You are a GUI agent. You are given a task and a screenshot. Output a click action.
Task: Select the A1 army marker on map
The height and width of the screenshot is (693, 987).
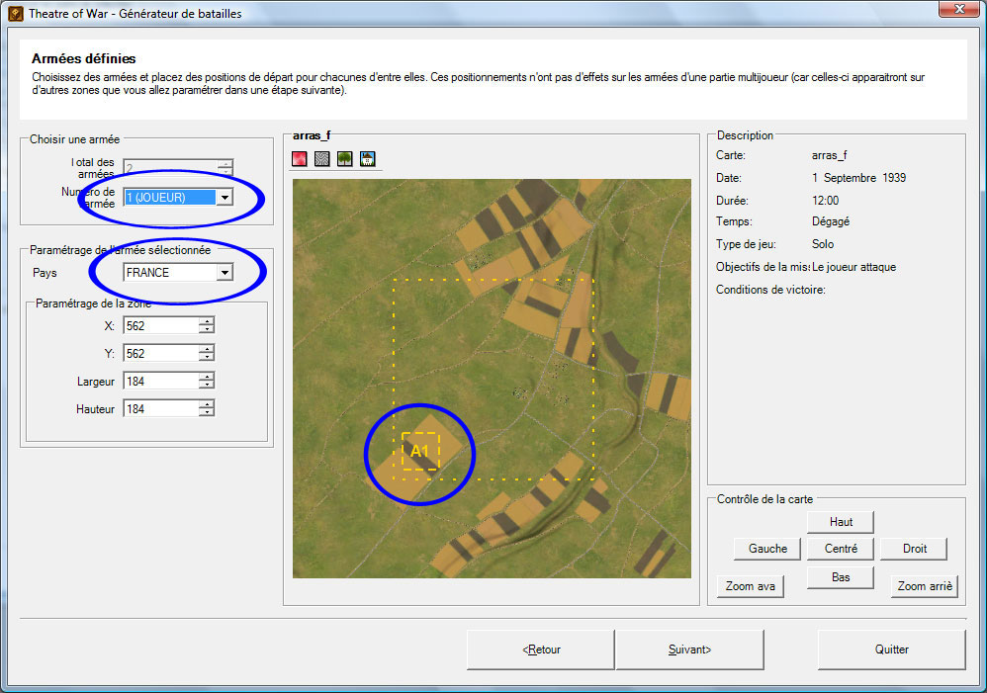point(419,451)
